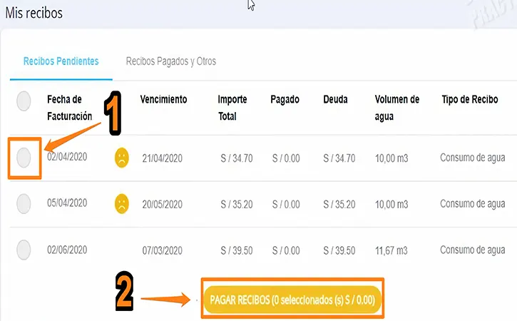Viewport: 517px width, 321px height.
Task: Select the receipt billed 05/04/2020
Action: (x=24, y=203)
